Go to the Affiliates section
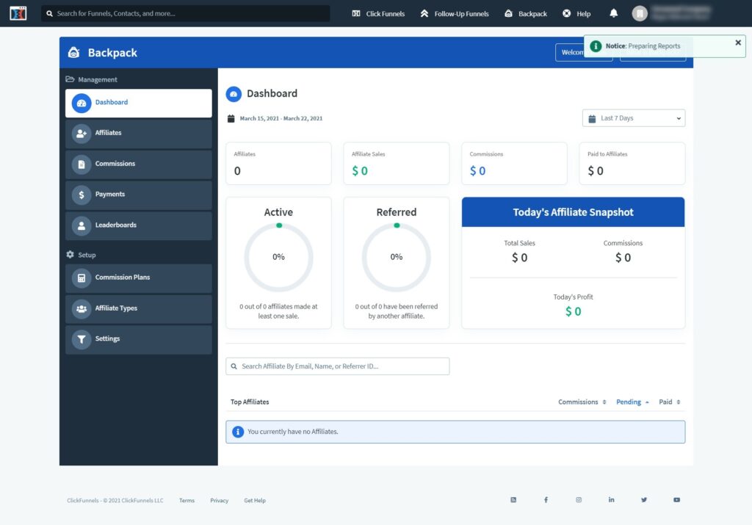 (139, 134)
